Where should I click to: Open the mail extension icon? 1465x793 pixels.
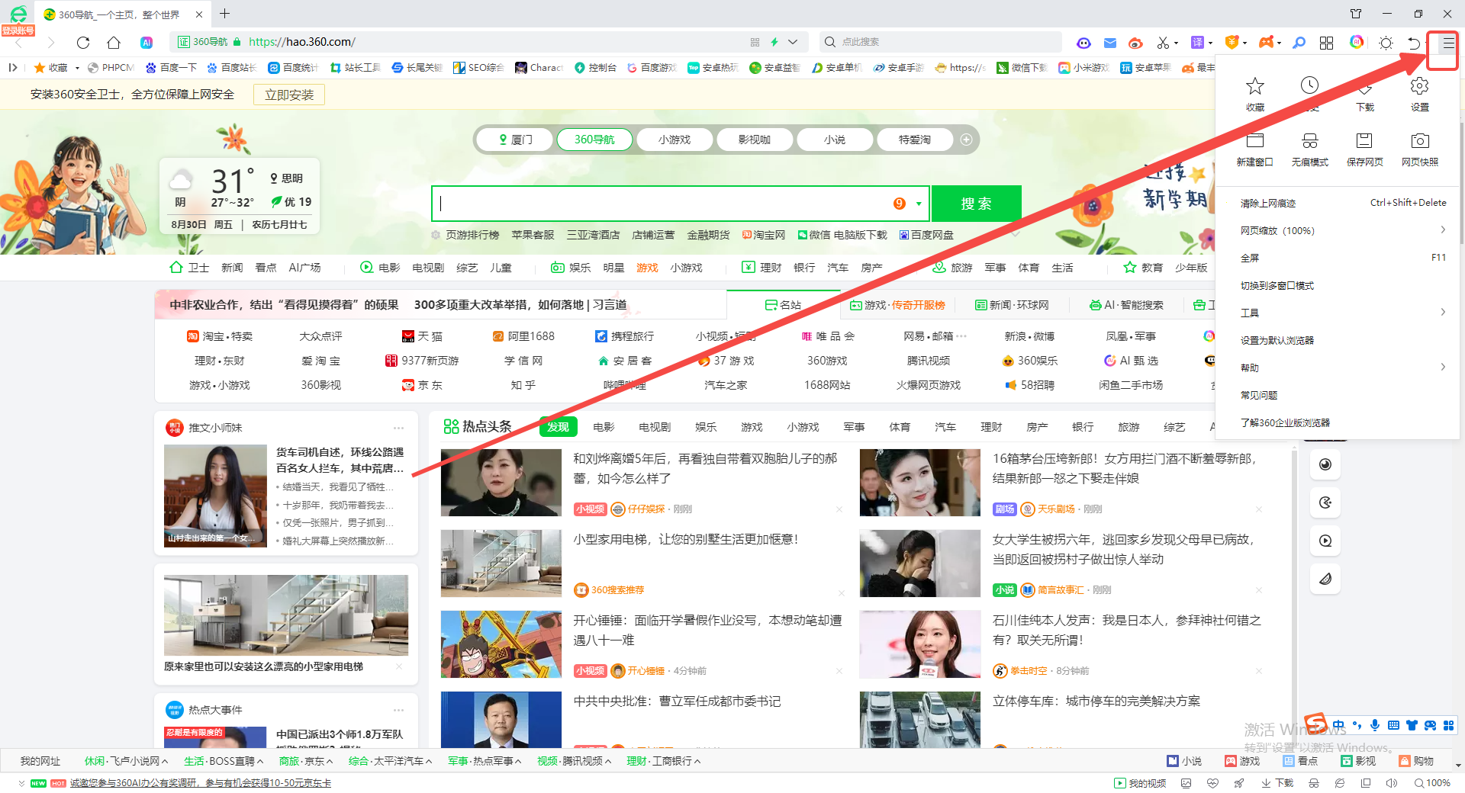click(1110, 43)
